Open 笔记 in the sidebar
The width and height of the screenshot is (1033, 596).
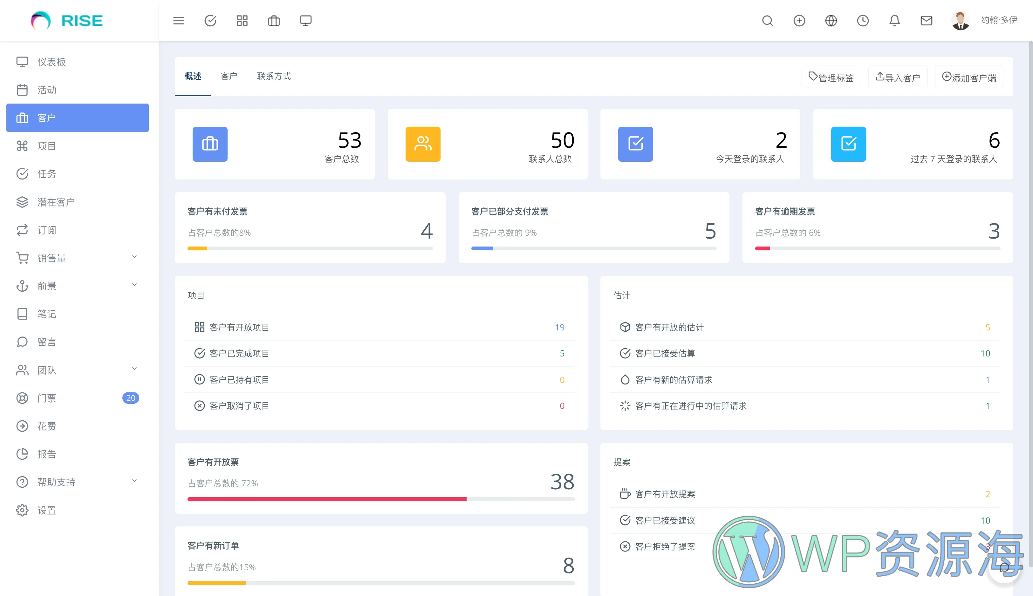coord(77,314)
